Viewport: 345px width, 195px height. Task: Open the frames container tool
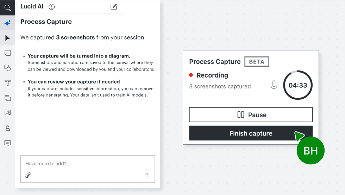pyautogui.click(x=7, y=98)
